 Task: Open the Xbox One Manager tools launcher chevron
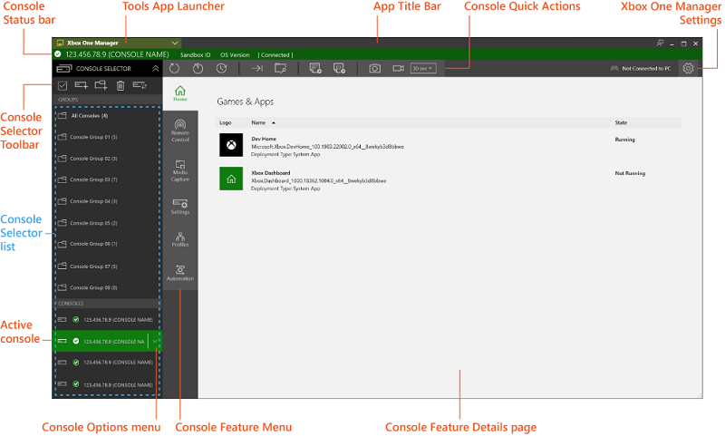[175, 43]
